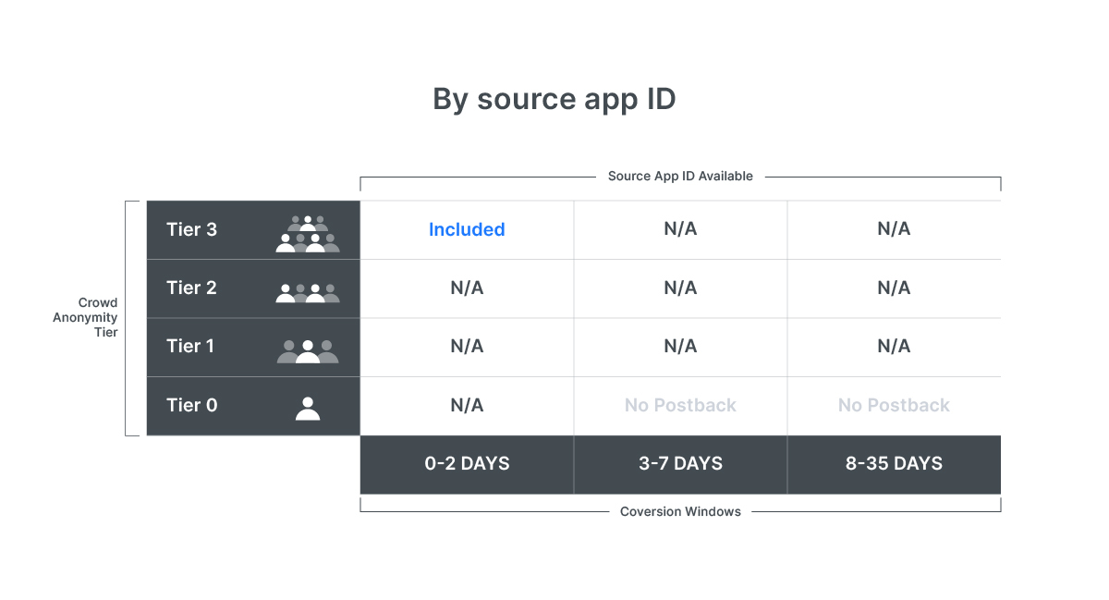Click the Tier 2 crowd icon

tap(308, 292)
